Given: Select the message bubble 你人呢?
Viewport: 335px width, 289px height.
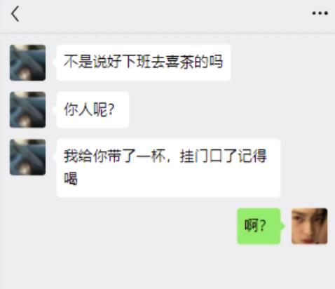Looking at the screenshot, I should pos(93,109).
